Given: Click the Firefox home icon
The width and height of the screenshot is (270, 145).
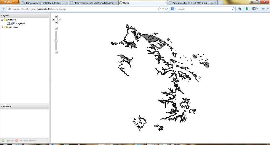Looking at the screenshot, I should tap(239, 9).
